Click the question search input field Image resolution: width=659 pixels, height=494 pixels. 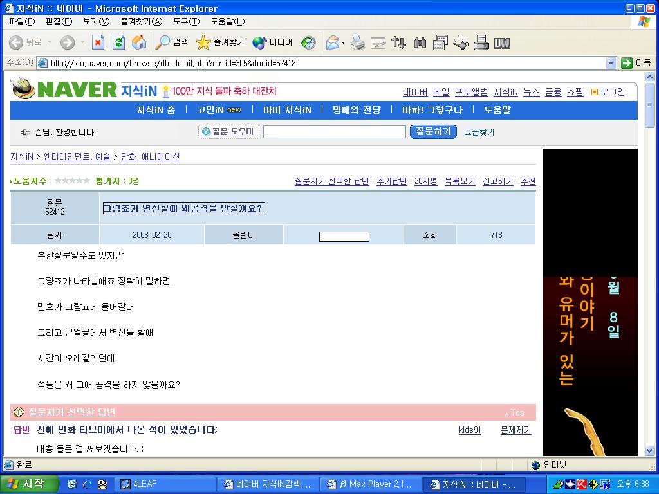[x=334, y=132]
